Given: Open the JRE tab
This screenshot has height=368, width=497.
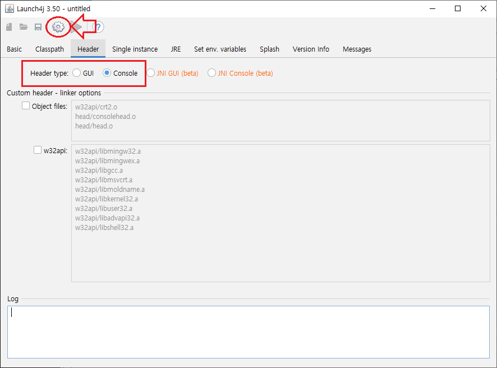Looking at the screenshot, I should coord(176,49).
